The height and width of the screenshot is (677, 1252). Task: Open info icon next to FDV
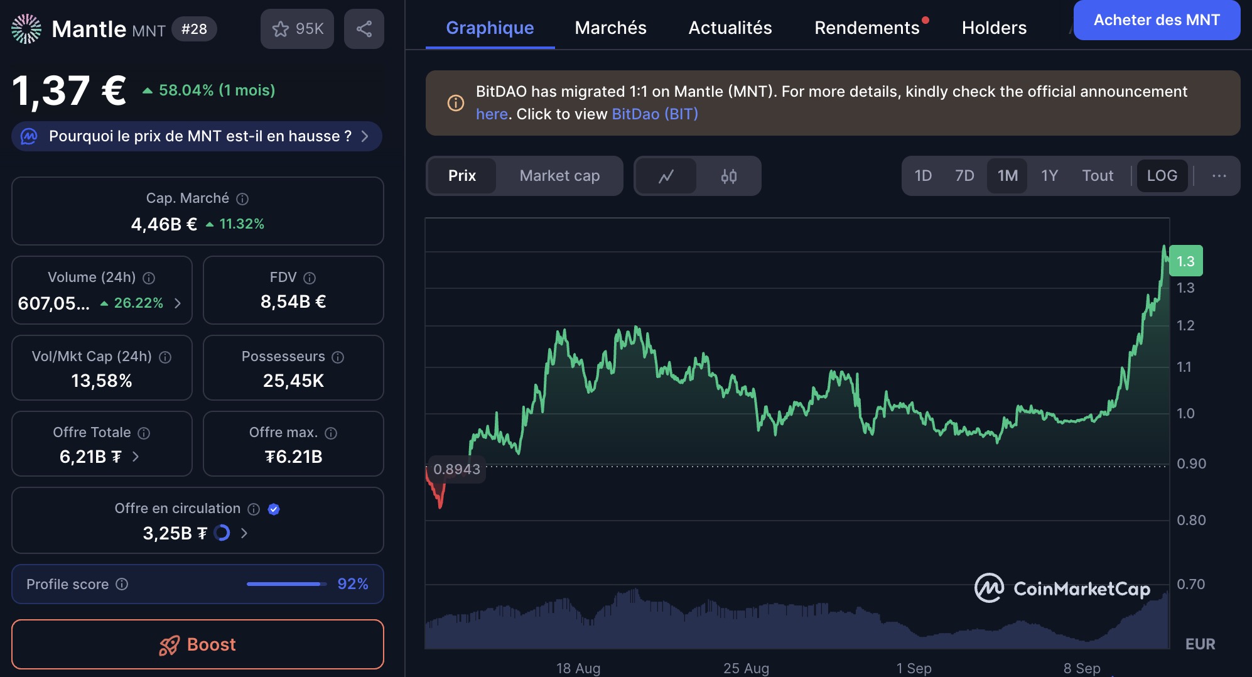tap(310, 278)
